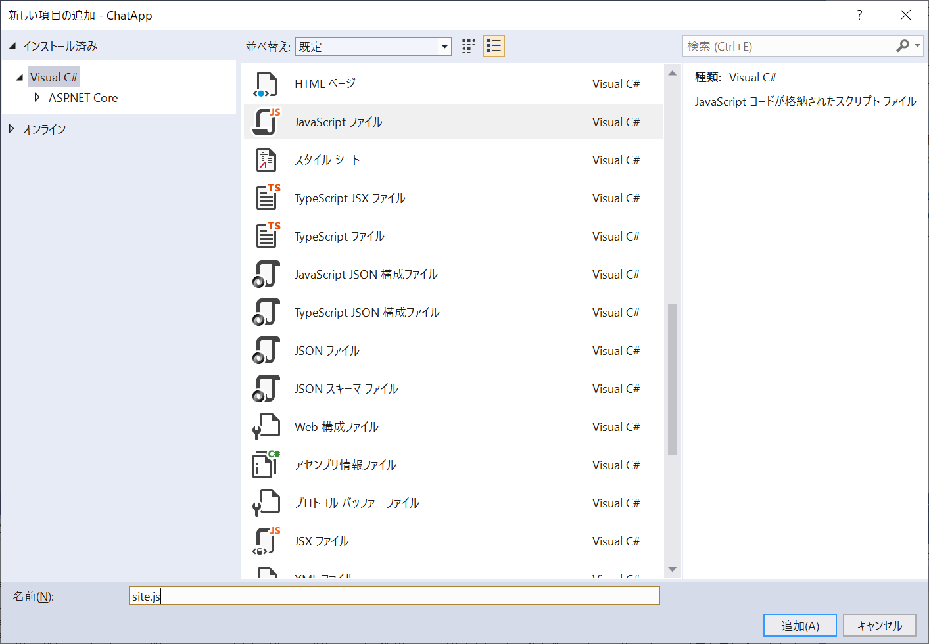Click Visual C# in the HTML ページ row
The image size is (929, 644).
(x=616, y=84)
